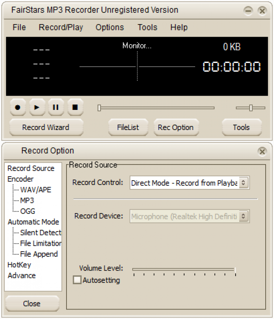Screen dimensions: 274x319
Task: Select Record Source in options tree
Action: pos(31,168)
